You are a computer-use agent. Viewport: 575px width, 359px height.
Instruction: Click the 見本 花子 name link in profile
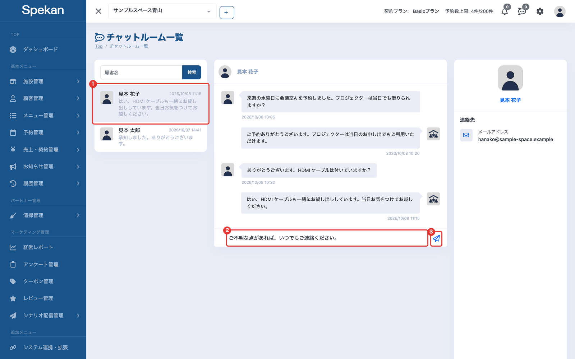510,100
